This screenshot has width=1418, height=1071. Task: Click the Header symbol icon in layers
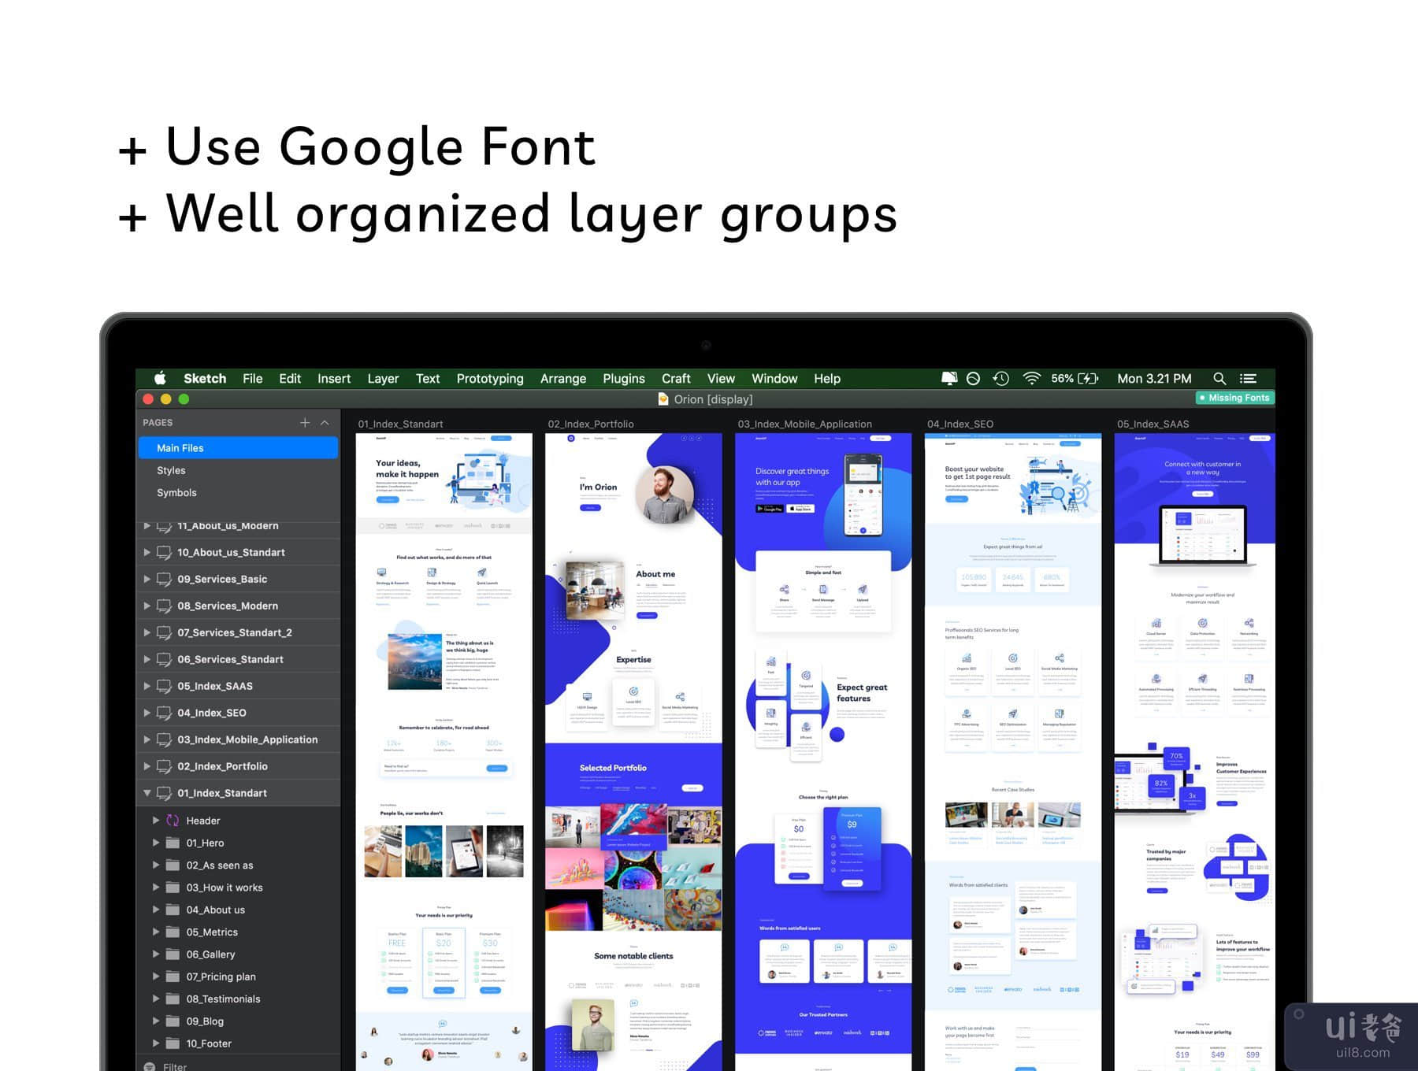(x=173, y=821)
